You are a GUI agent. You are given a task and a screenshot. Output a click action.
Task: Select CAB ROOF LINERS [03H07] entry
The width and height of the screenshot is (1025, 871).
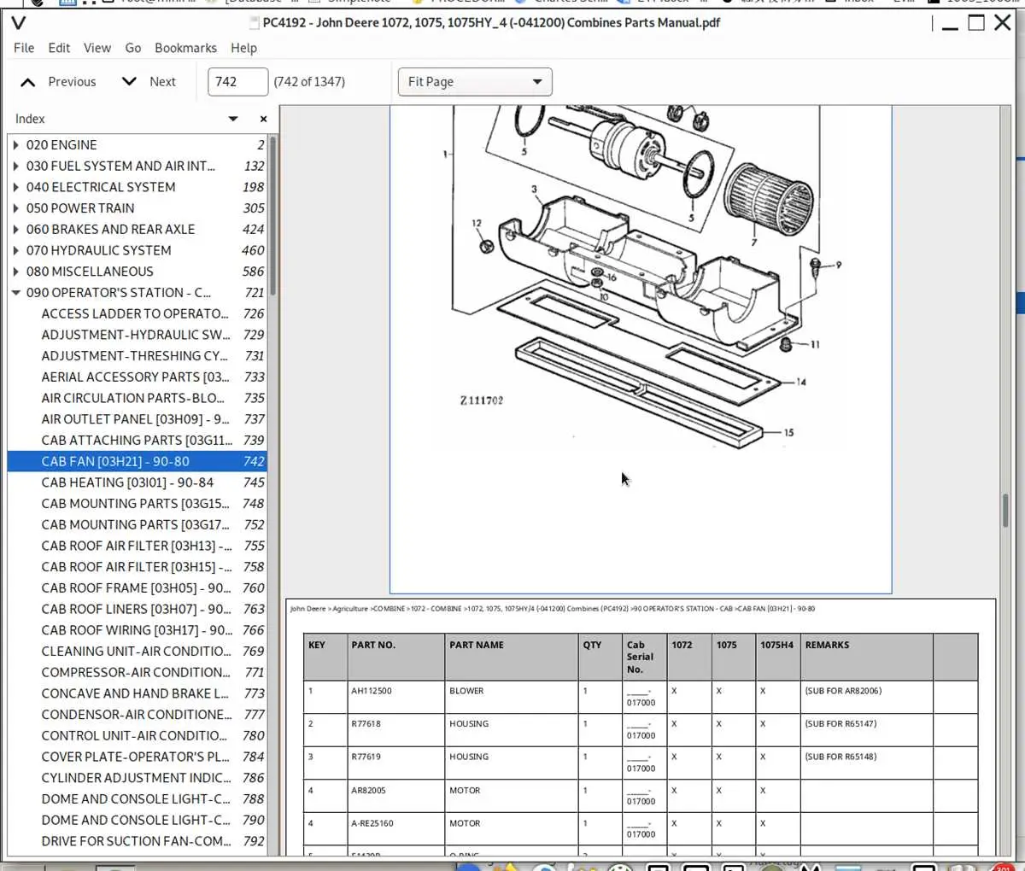click(137, 609)
